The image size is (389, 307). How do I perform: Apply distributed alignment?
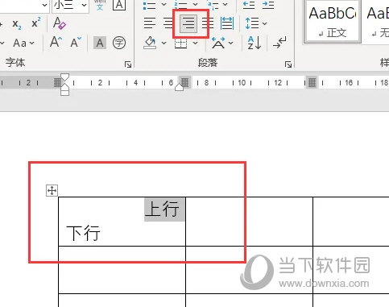[x=227, y=23]
